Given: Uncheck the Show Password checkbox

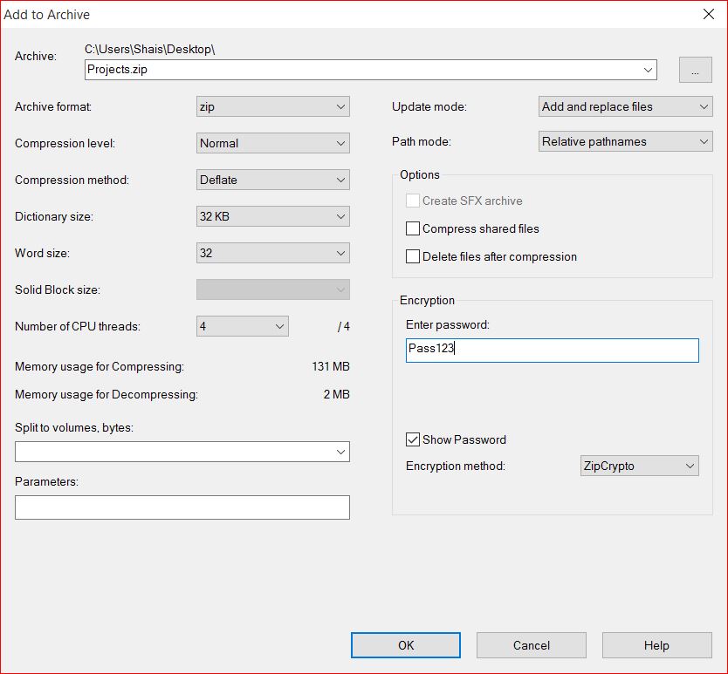Looking at the screenshot, I should tap(413, 440).
